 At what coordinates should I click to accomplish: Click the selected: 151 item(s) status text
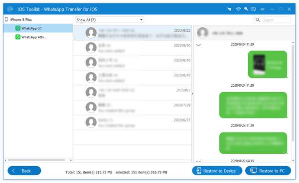pos(142,172)
